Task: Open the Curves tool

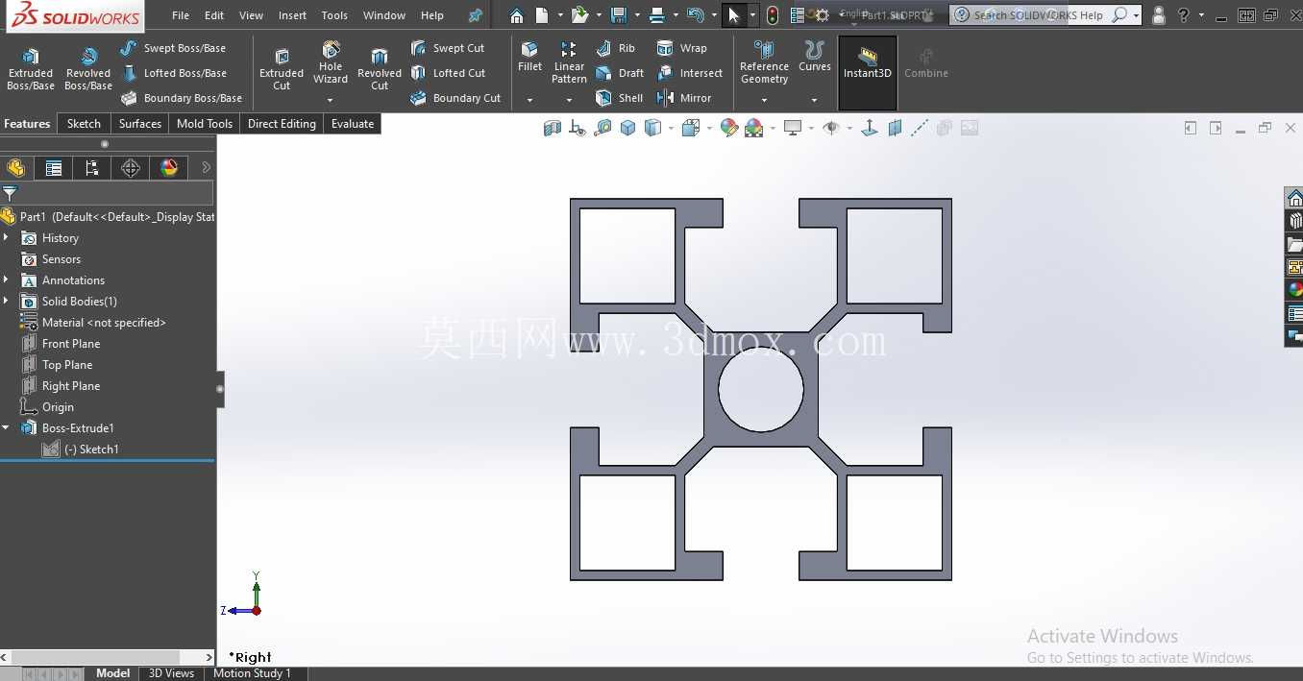Action: pyautogui.click(x=815, y=58)
